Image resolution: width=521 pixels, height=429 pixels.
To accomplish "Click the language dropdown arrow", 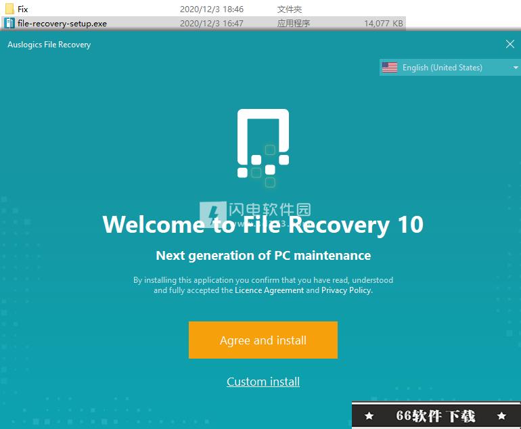I will point(516,68).
